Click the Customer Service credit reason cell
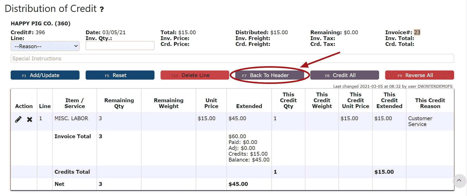Screen dimensions: 467x196 [x=420, y=121]
